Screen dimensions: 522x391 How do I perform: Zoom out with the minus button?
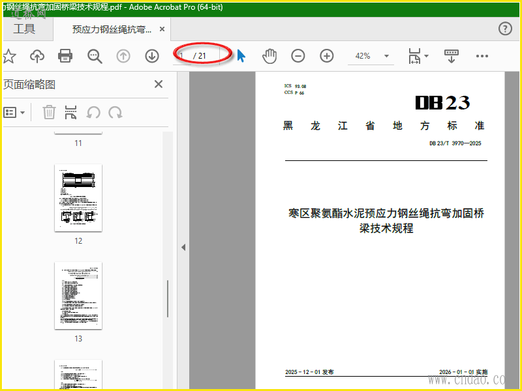298,56
